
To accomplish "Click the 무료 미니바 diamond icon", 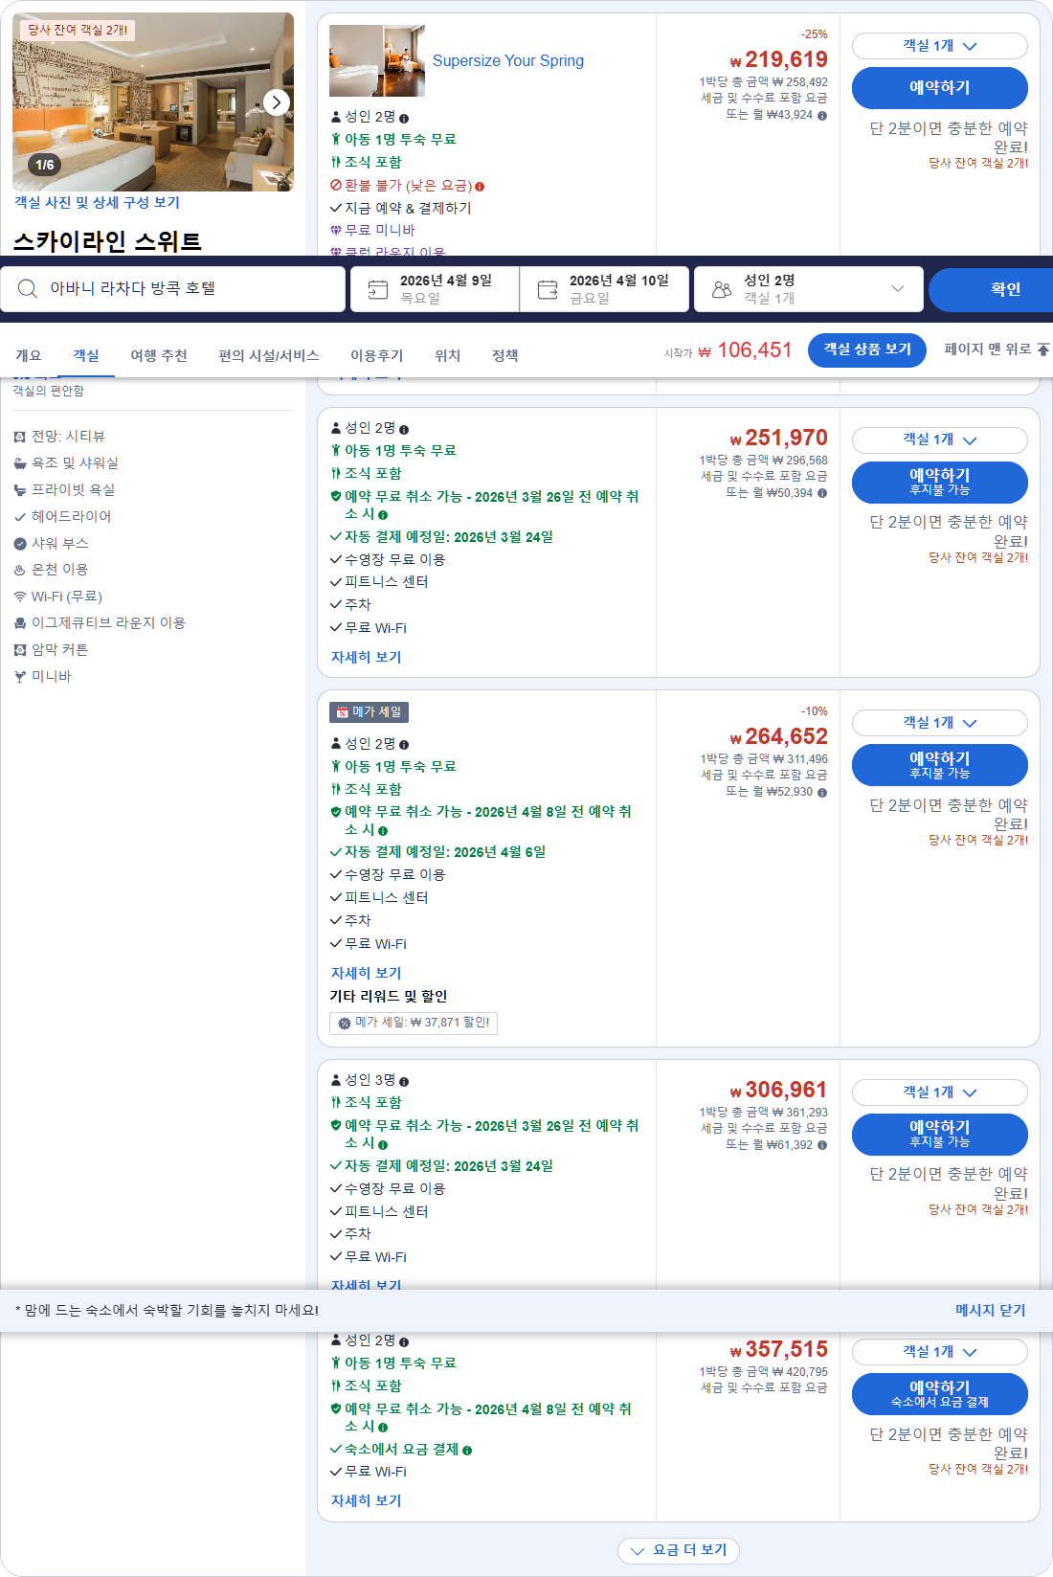I will pyautogui.click(x=336, y=230).
